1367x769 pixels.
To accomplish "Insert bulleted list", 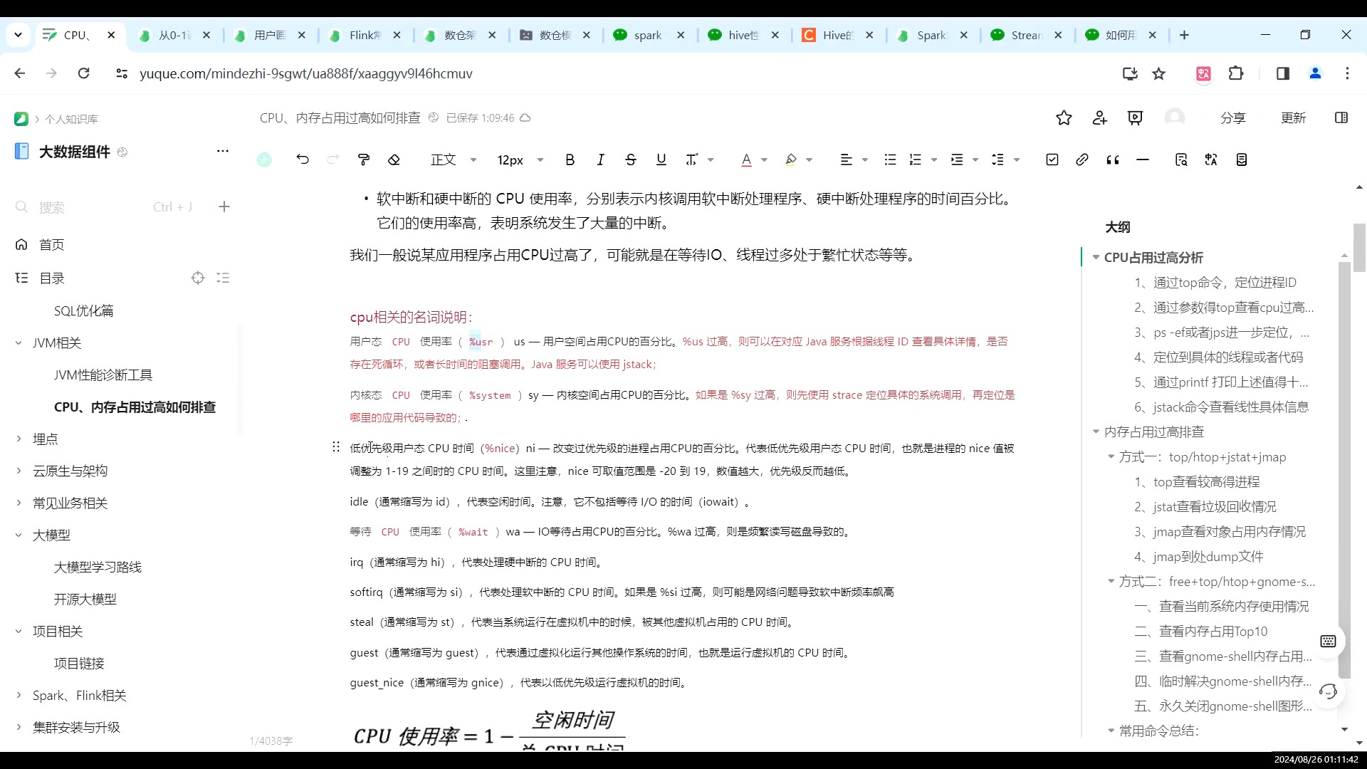I will pyautogui.click(x=890, y=159).
